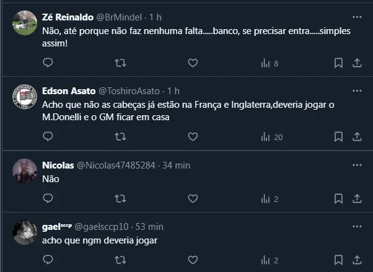Click Edson Asato's profile avatar
373x272 pixels.
24,98
